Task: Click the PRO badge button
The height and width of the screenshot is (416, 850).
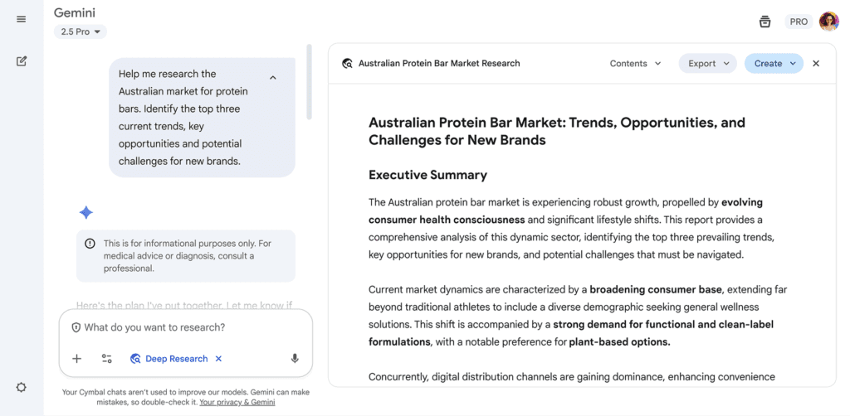Action: coord(799,22)
